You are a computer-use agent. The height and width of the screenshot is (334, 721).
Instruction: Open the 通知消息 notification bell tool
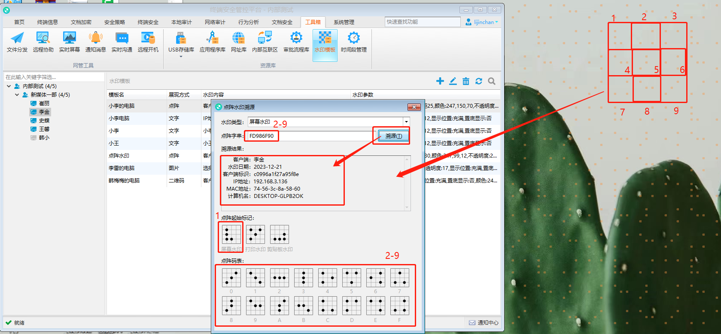tap(96, 42)
